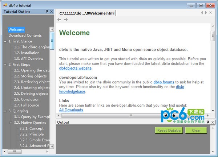
Task: Go back in the browser pane
Action: coord(59,20)
